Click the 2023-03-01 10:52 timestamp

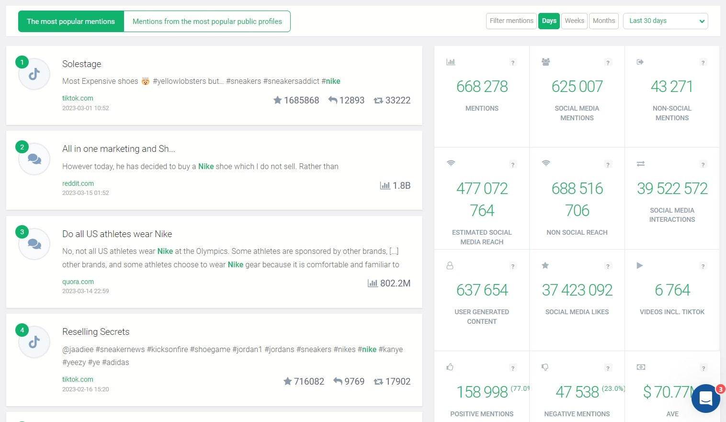(x=86, y=108)
